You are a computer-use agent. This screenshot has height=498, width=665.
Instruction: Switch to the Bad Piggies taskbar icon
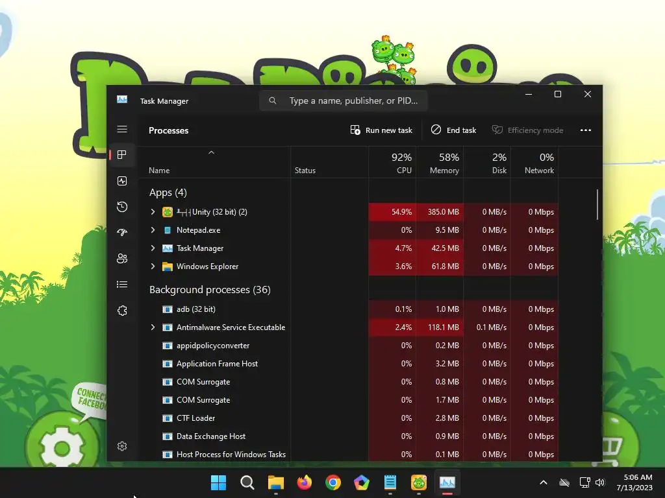[x=419, y=482]
